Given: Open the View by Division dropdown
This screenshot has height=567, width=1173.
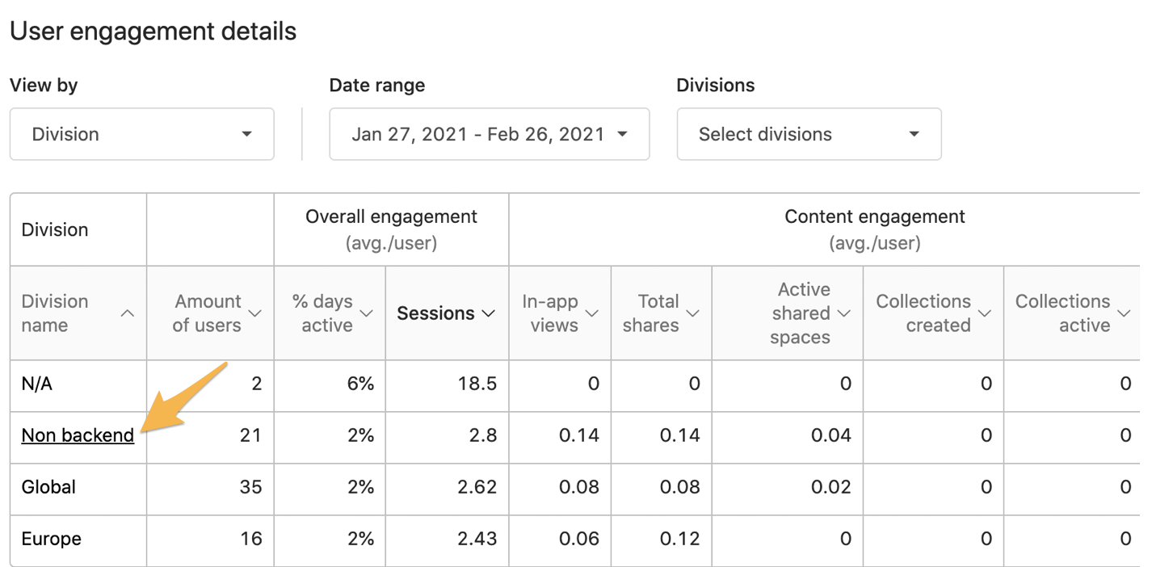Looking at the screenshot, I should pyautogui.click(x=142, y=134).
